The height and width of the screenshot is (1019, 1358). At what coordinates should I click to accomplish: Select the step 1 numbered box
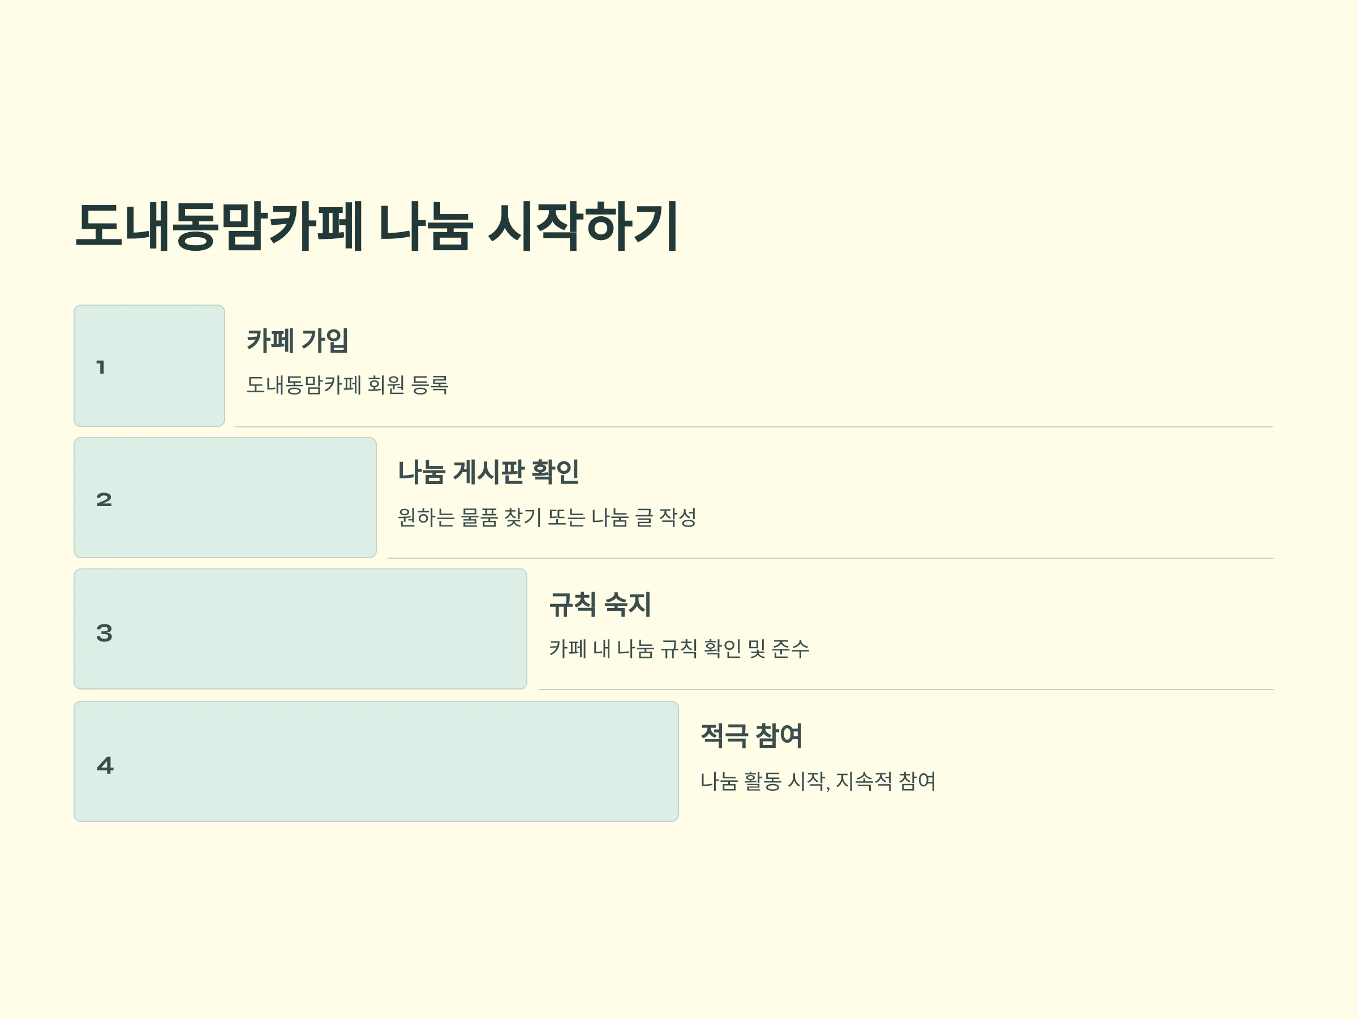[149, 366]
